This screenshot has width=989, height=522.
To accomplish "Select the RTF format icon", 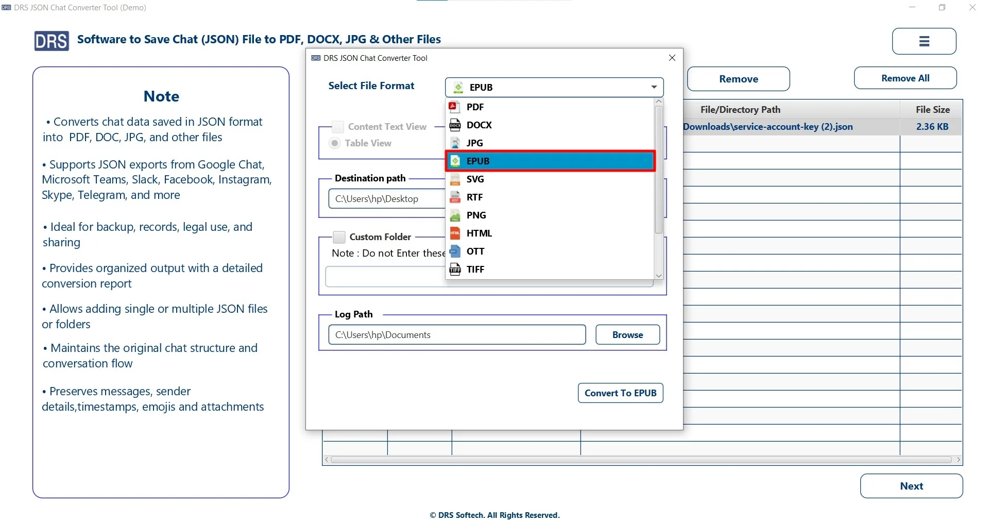I will [455, 197].
